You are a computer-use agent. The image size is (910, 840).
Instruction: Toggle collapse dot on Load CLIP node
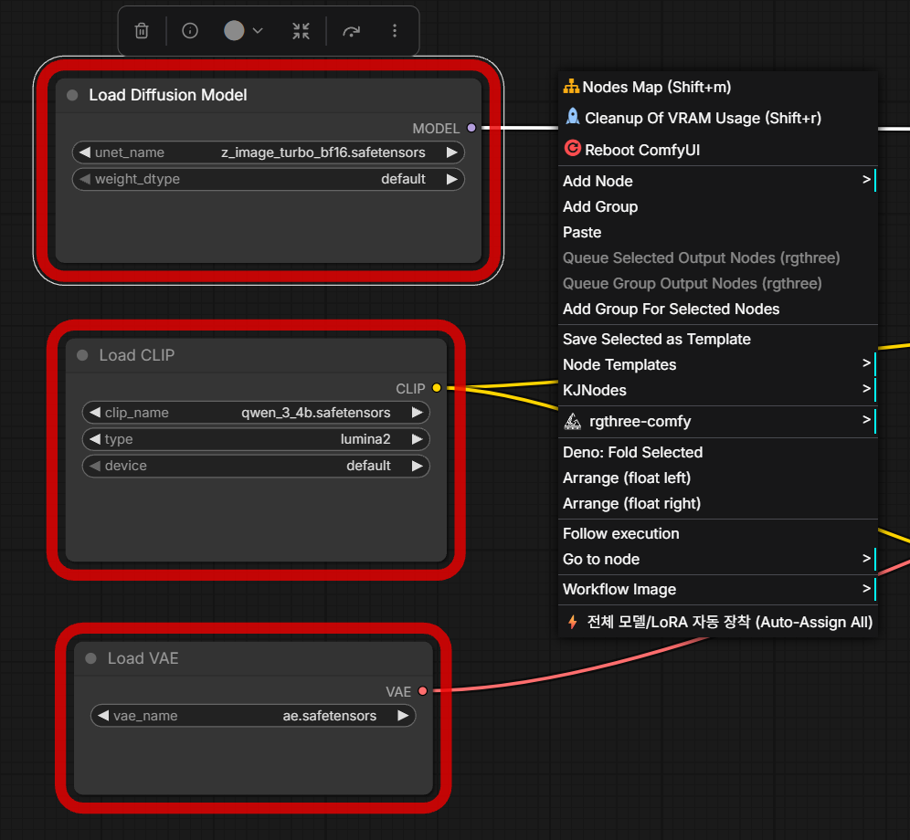pyautogui.click(x=82, y=355)
